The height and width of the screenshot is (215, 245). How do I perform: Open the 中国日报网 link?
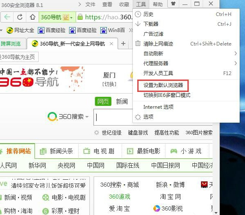click(166, 165)
